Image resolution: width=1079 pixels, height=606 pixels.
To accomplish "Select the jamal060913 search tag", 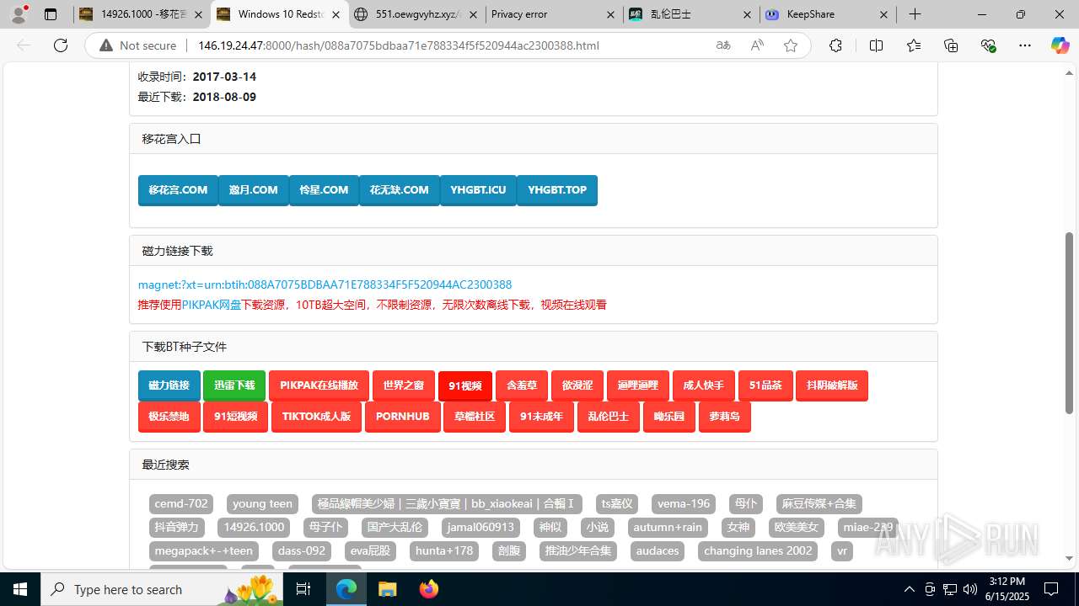I will [480, 528].
